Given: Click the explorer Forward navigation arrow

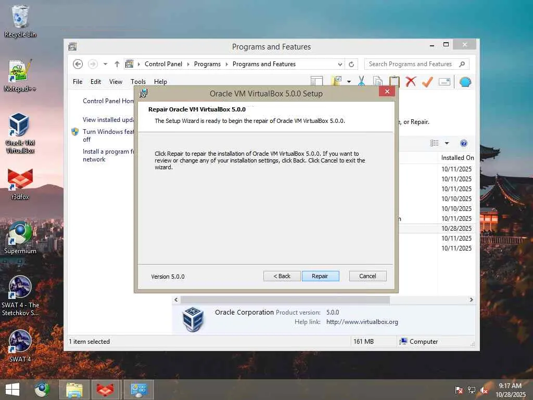Looking at the screenshot, I should tap(93, 64).
